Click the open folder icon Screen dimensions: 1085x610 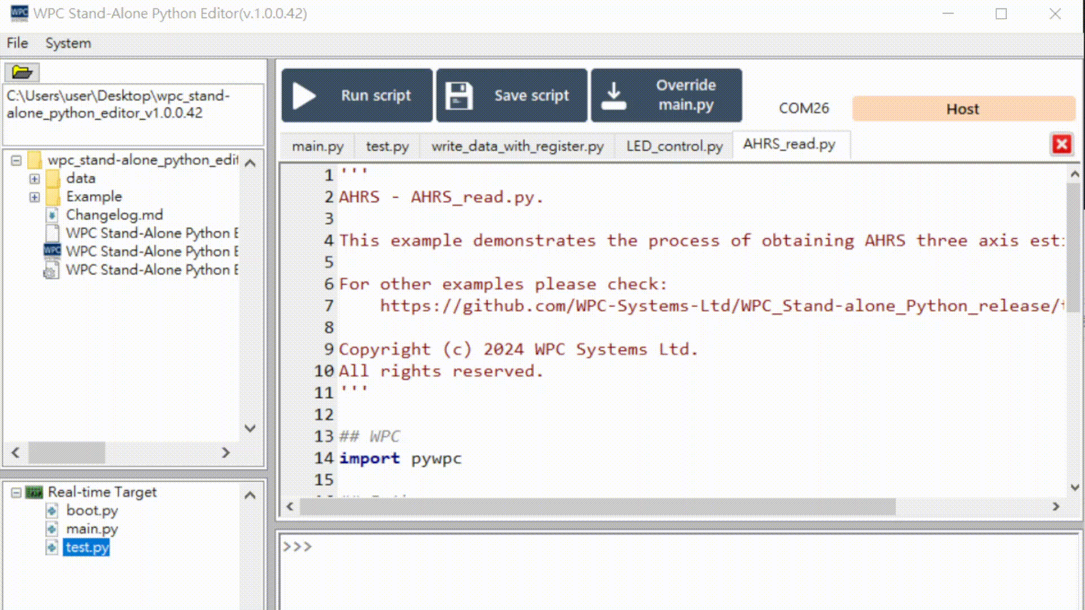coord(21,72)
